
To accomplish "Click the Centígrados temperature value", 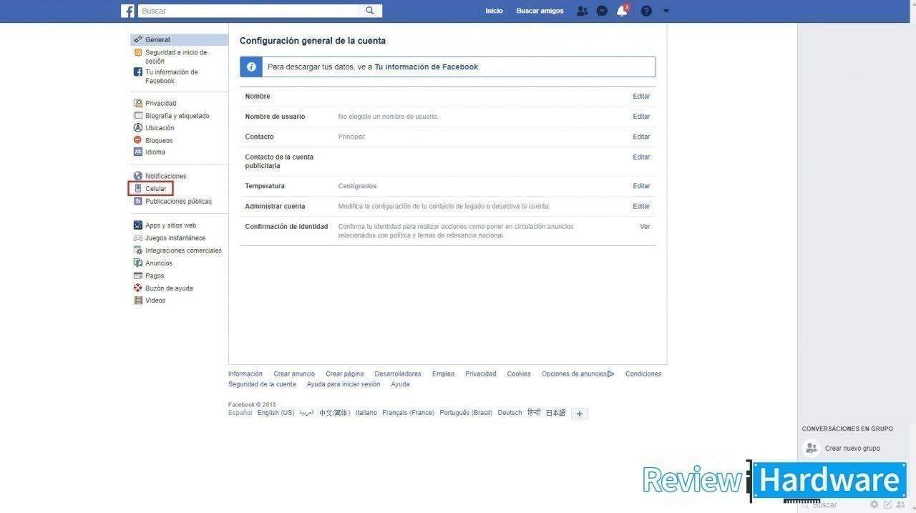I will [x=357, y=186].
